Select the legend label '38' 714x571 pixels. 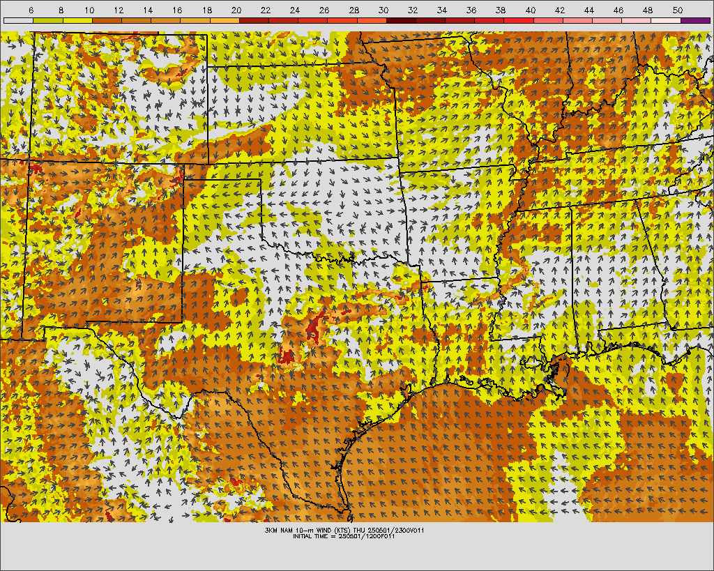501,10
